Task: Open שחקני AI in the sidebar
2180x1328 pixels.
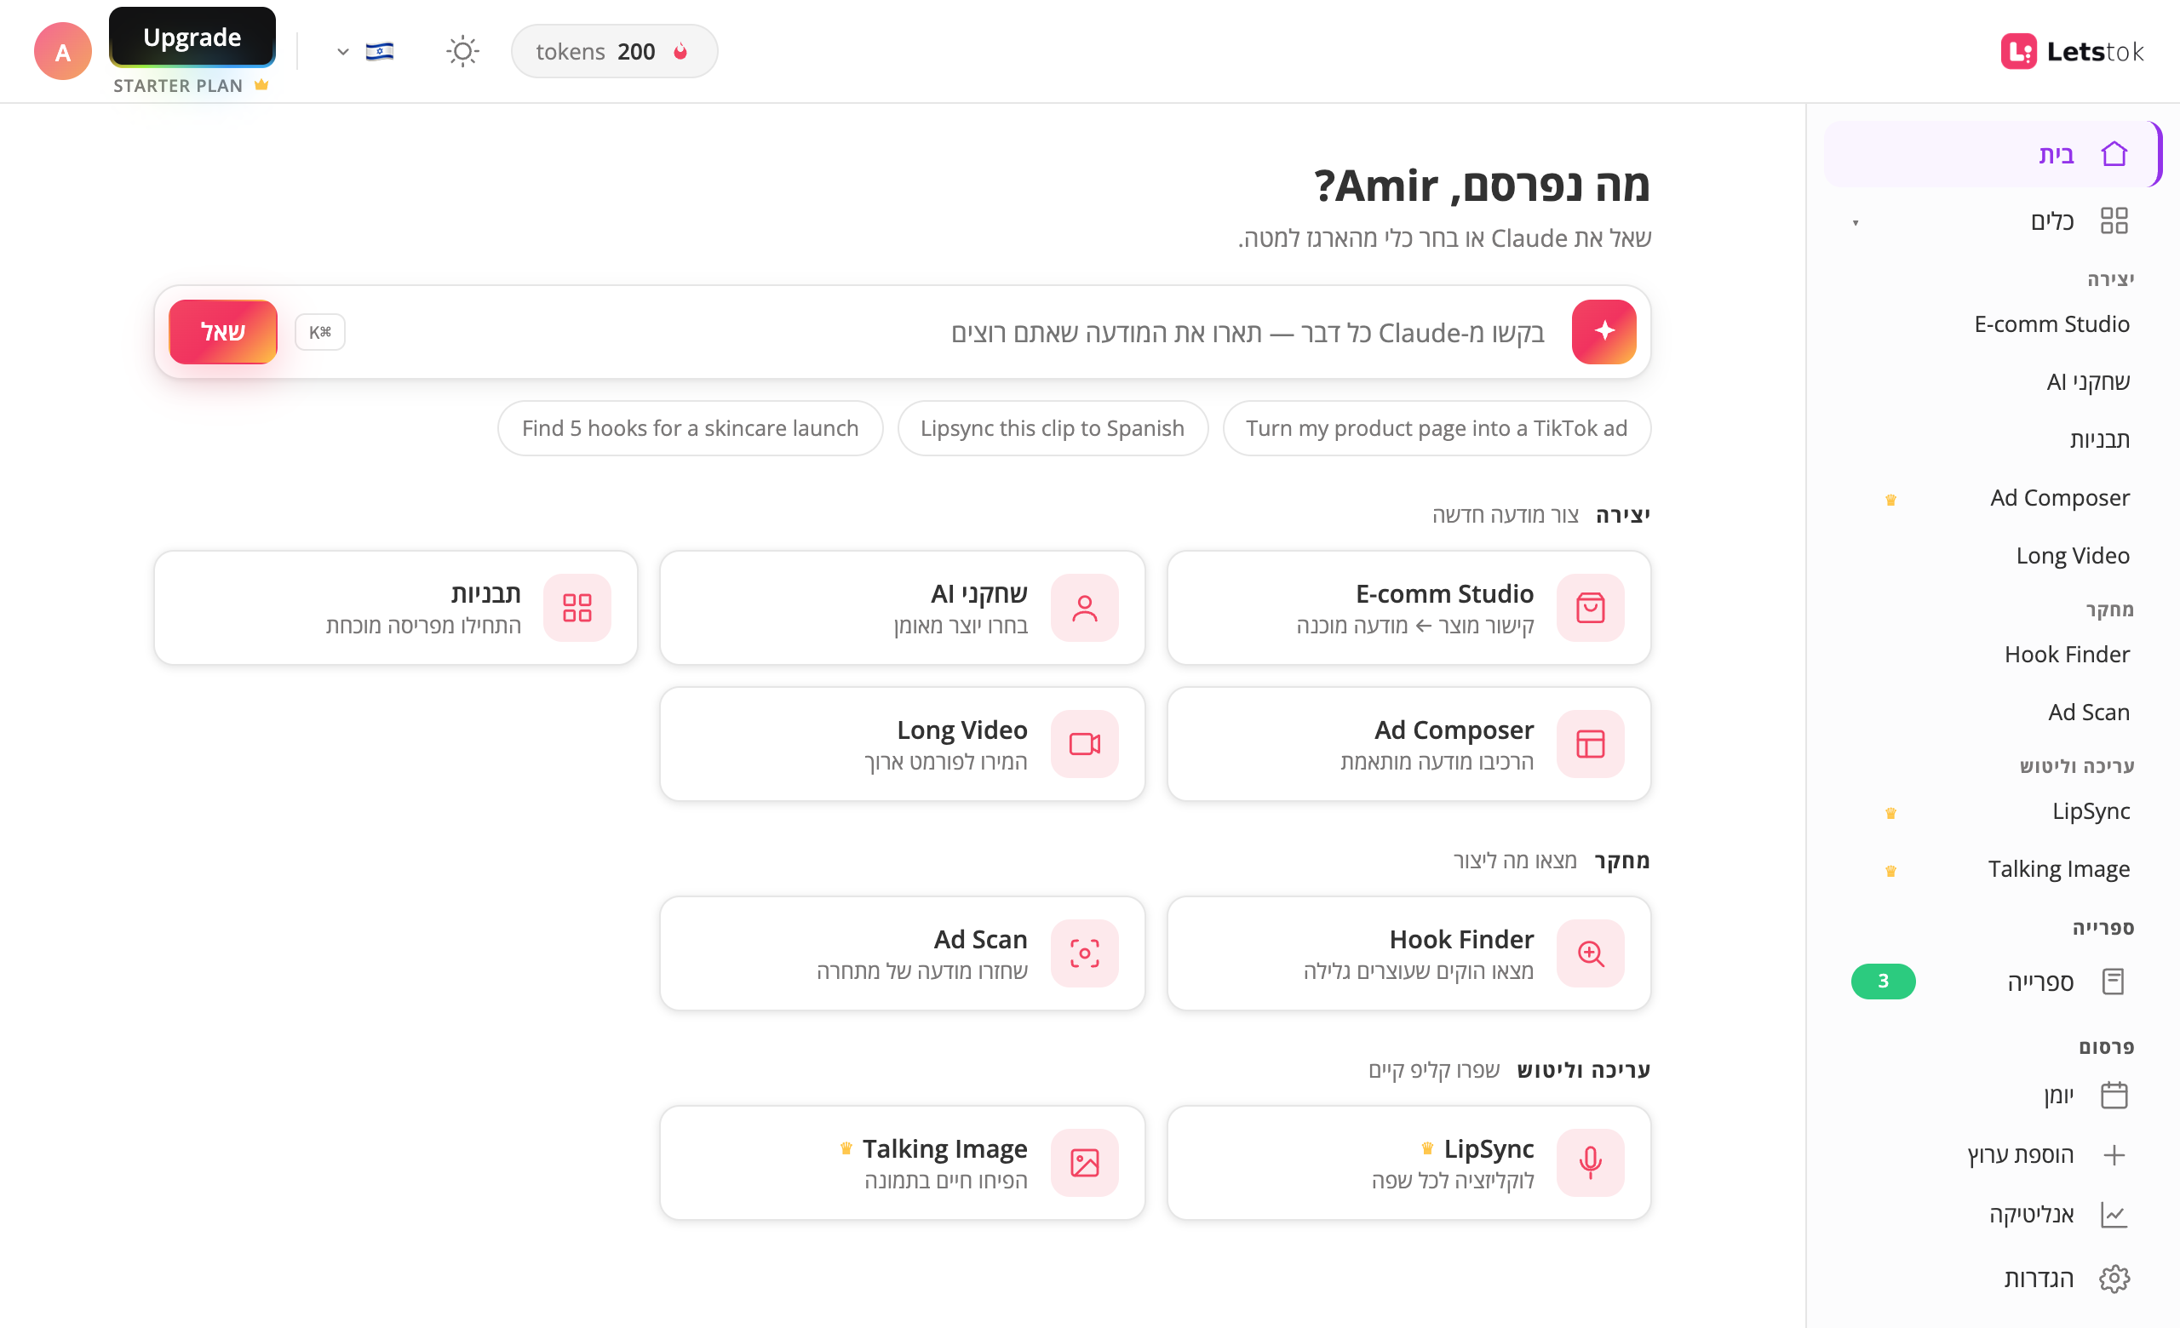Action: coord(2088,381)
